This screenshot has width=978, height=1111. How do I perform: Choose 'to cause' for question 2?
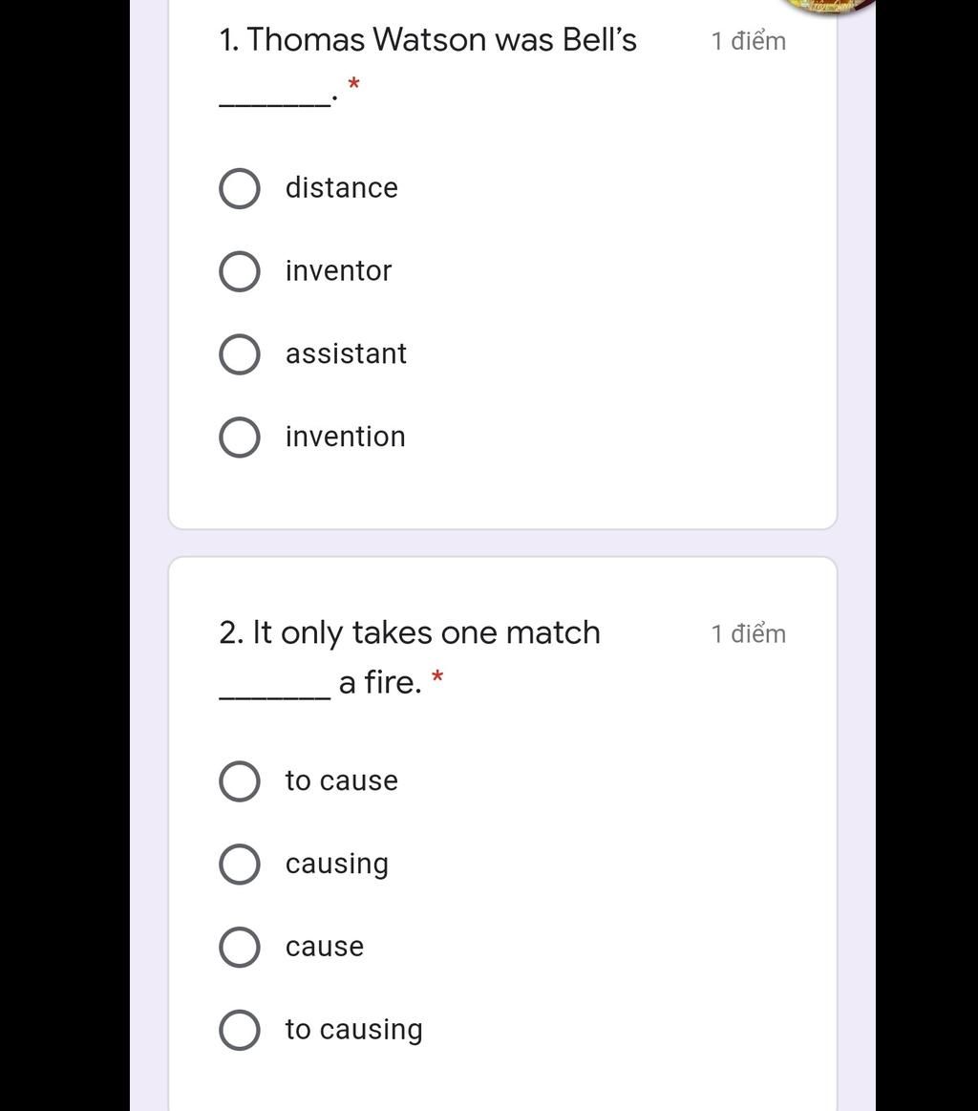pyautogui.click(x=240, y=781)
